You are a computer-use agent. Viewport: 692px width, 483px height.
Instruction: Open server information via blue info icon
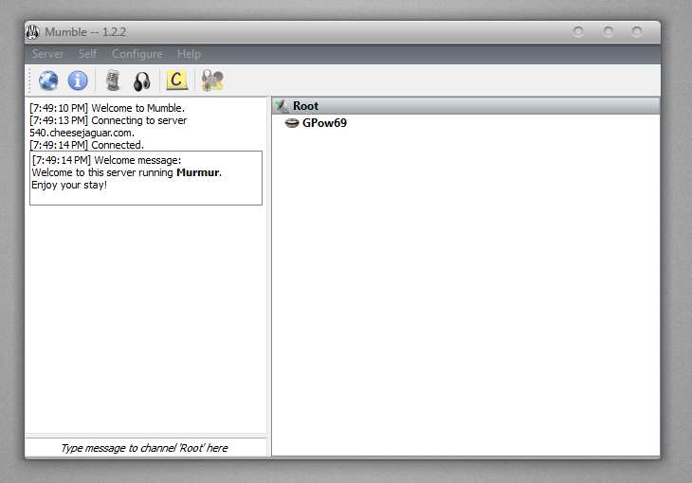78,80
